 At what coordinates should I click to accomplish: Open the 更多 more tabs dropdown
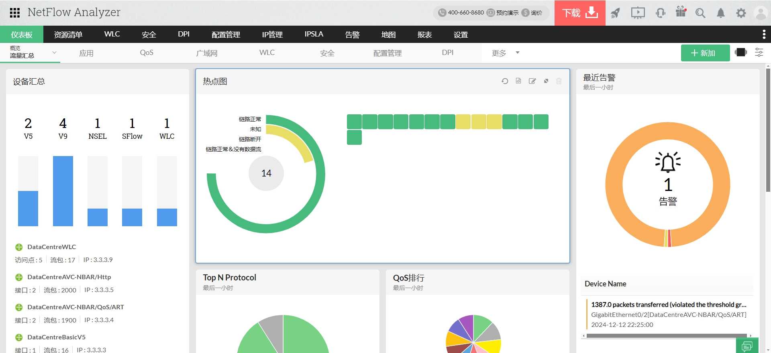(x=506, y=53)
